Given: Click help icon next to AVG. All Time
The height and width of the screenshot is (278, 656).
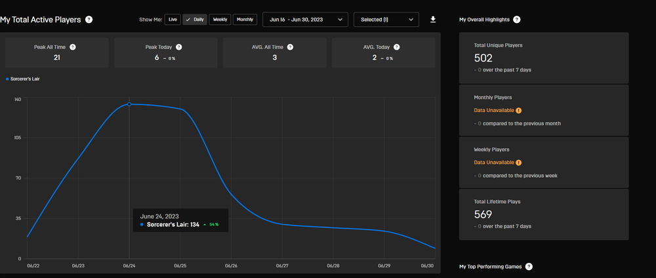Looking at the screenshot, I should (290, 47).
